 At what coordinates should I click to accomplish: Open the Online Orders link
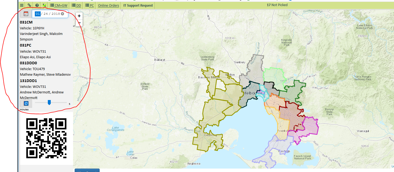[x=108, y=5]
